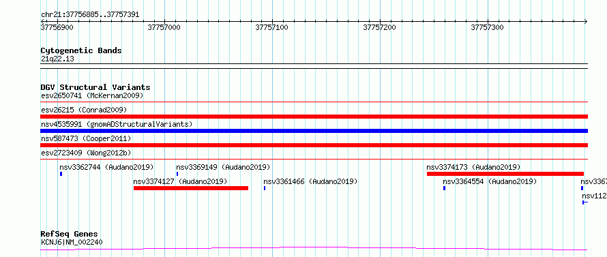Select the nsv3369149 (Audano2019) label
Screen dimensions: 607x257
tap(223, 167)
